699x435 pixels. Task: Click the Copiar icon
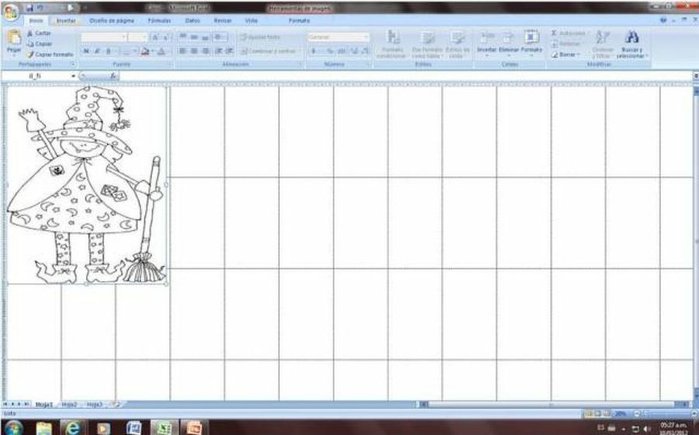(30, 44)
